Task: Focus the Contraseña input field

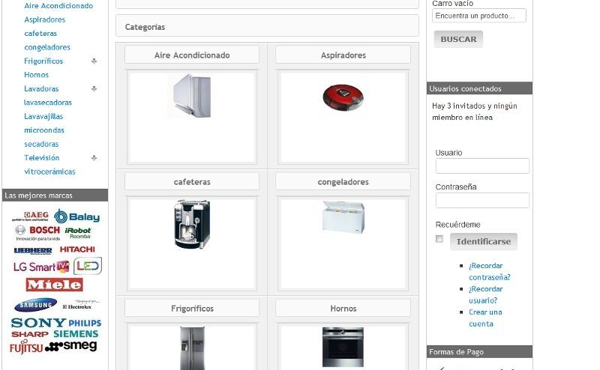Action: tap(482, 200)
